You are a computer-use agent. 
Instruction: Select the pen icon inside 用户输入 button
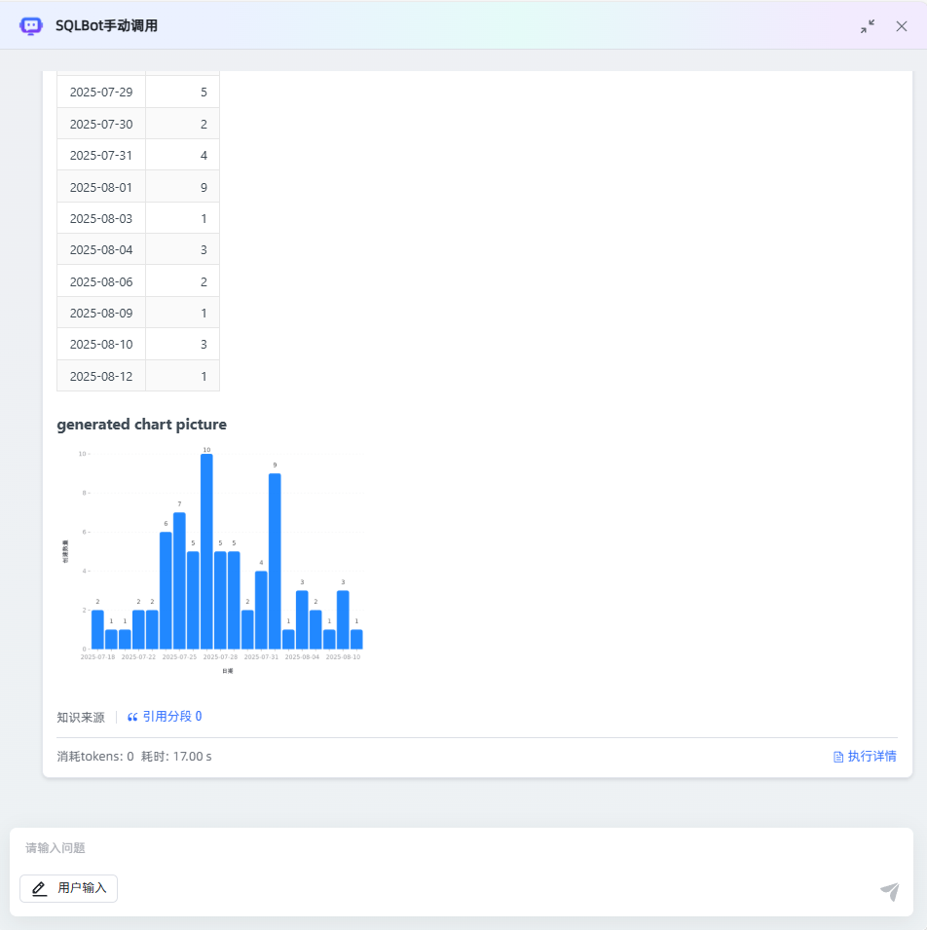39,888
